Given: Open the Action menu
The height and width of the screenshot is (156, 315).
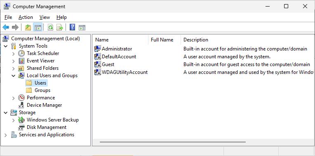Looking at the screenshot, I should (26, 17).
